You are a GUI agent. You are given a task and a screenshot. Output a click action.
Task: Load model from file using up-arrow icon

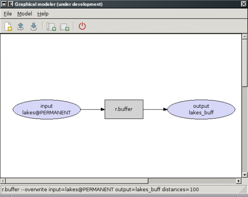tap(21, 26)
